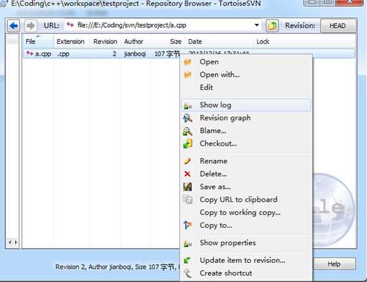Click the URL field's file icon

70,24
